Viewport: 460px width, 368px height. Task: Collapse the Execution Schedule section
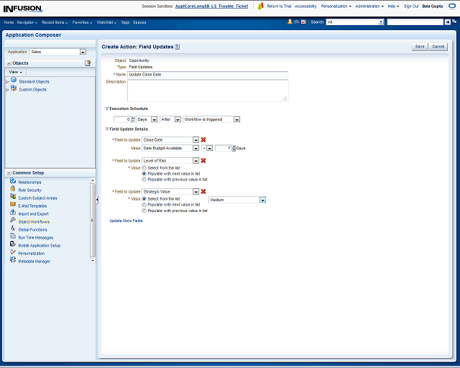pos(107,109)
